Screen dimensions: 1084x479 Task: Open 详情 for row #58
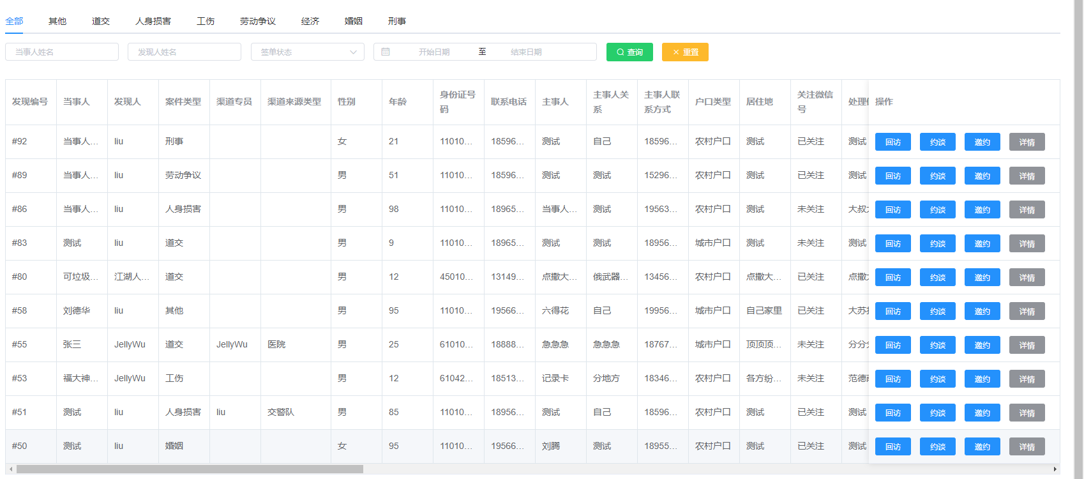pos(1027,311)
